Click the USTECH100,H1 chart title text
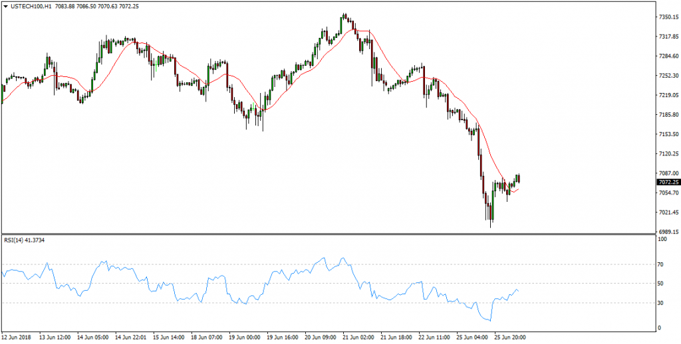This screenshot has height=344, width=681. pos(32,6)
